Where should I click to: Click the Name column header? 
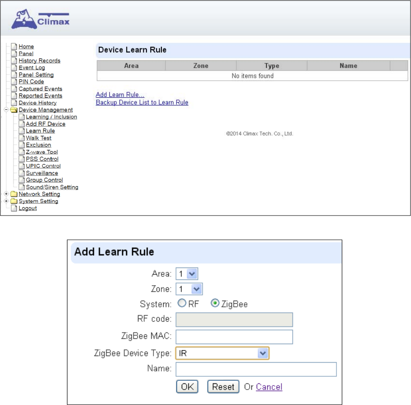349,66
